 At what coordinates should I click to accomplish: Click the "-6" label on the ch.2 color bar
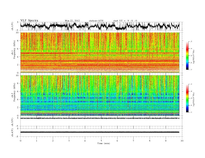click(191, 105)
